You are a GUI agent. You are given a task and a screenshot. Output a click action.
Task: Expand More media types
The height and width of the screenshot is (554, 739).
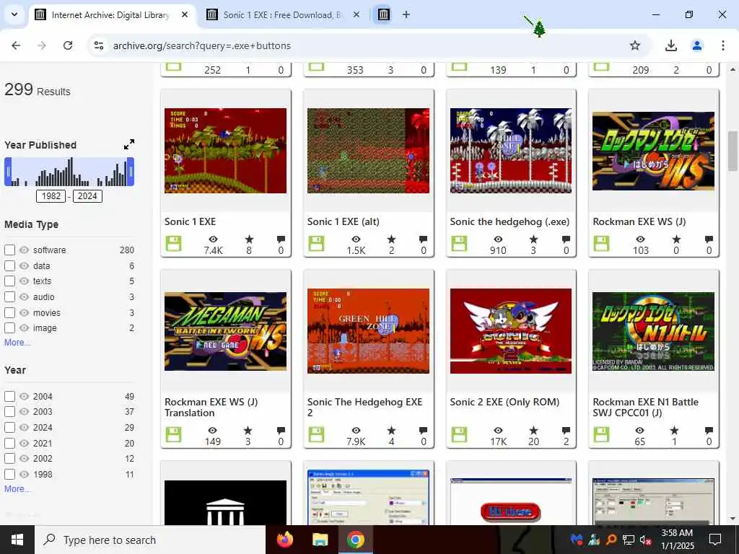point(17,343)
